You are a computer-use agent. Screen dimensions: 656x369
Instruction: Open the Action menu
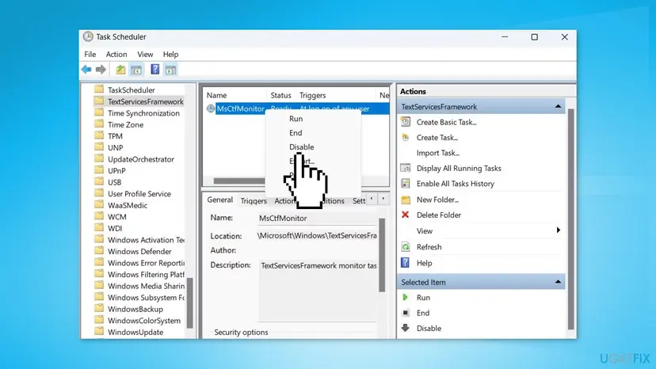tap(116, 55)
